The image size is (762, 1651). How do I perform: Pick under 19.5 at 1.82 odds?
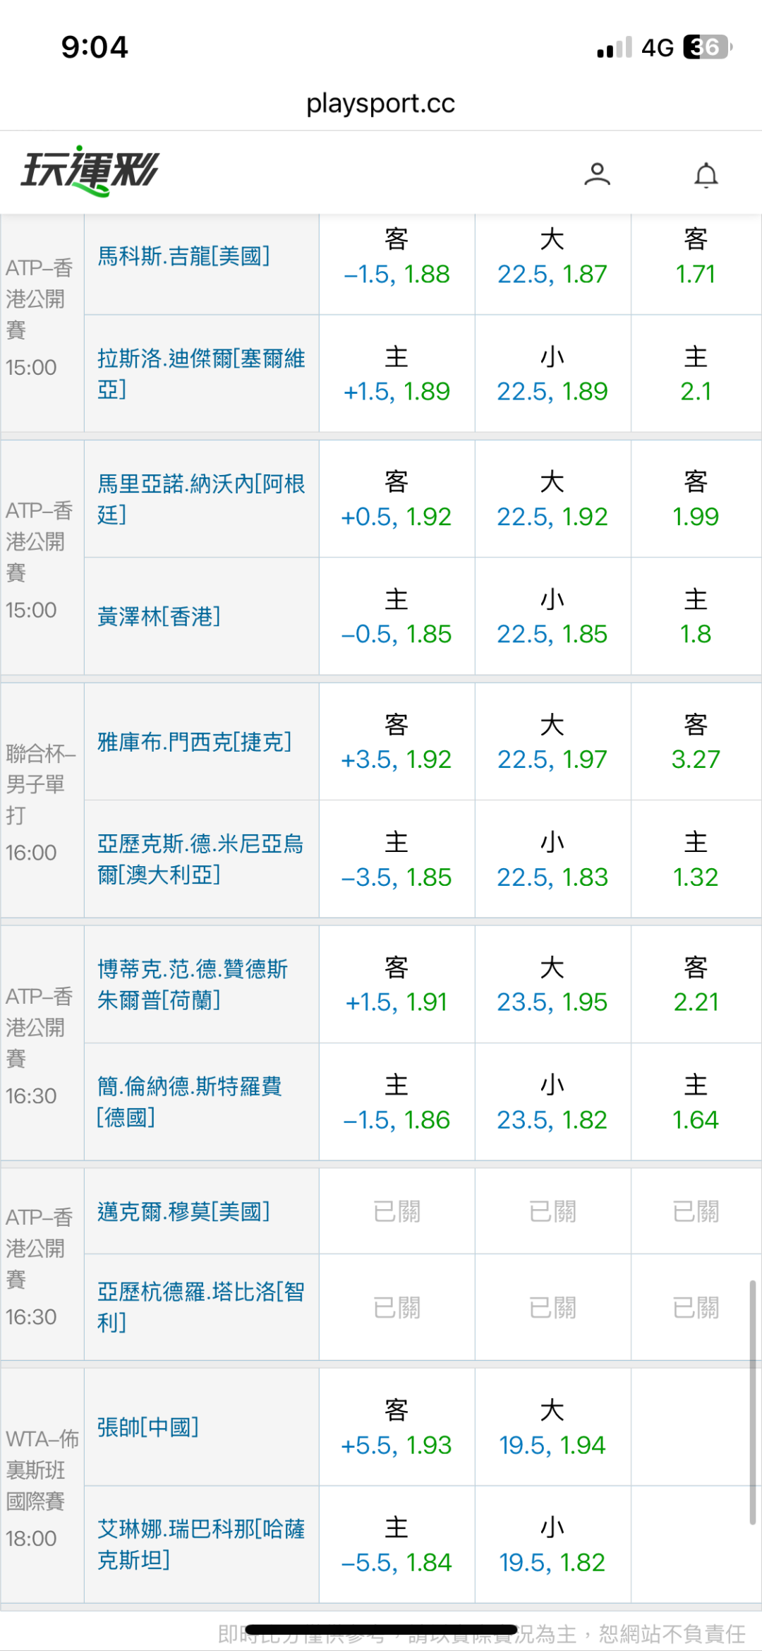click(x=552, y=1562)
